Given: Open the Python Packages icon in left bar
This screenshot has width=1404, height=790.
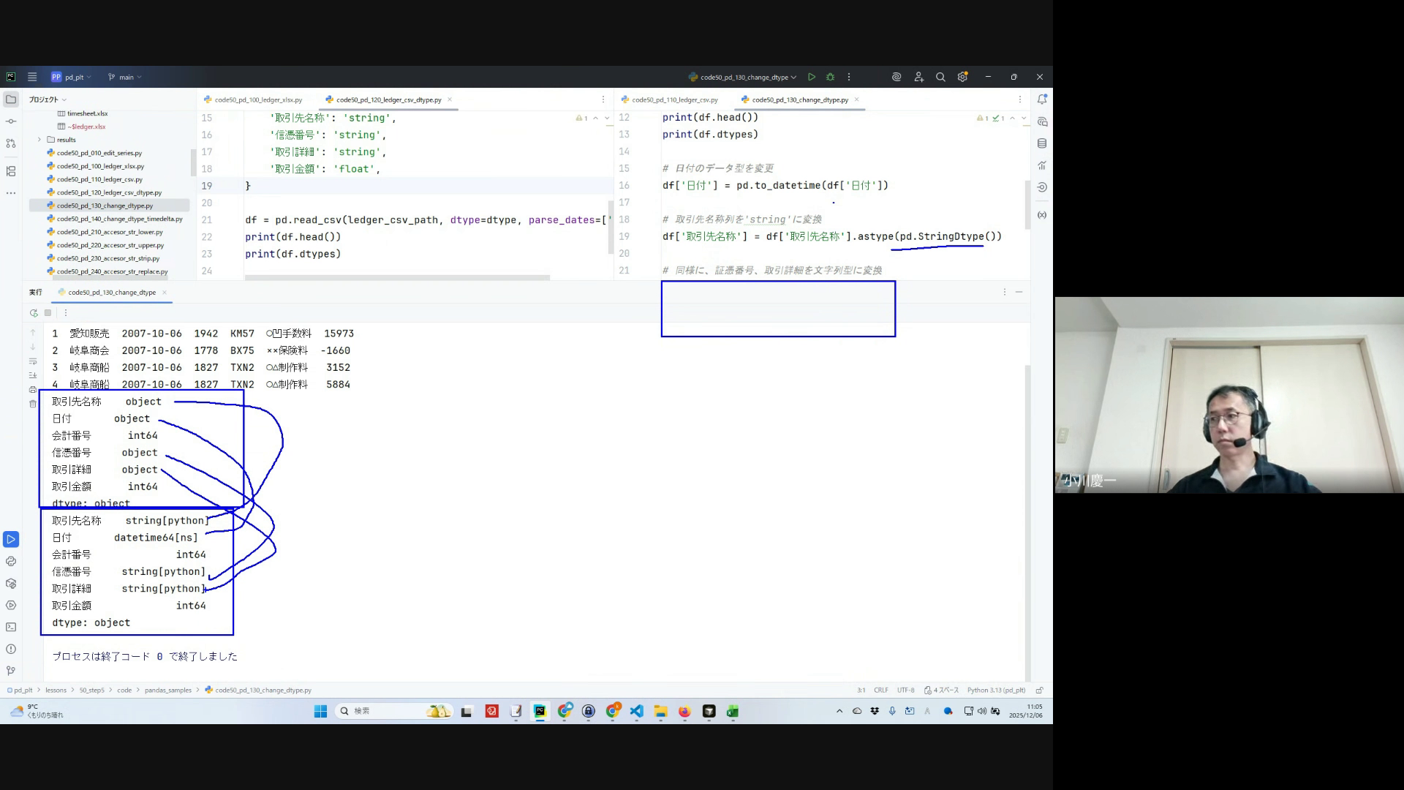Looking at the screenshot, I should pyautogui.click(x=11, y=583).
